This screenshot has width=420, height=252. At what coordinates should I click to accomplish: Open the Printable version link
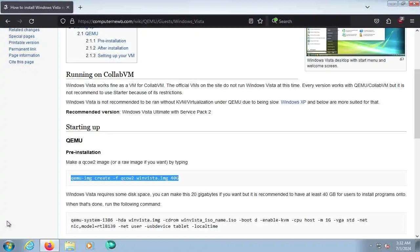click(x=24, y=43)
